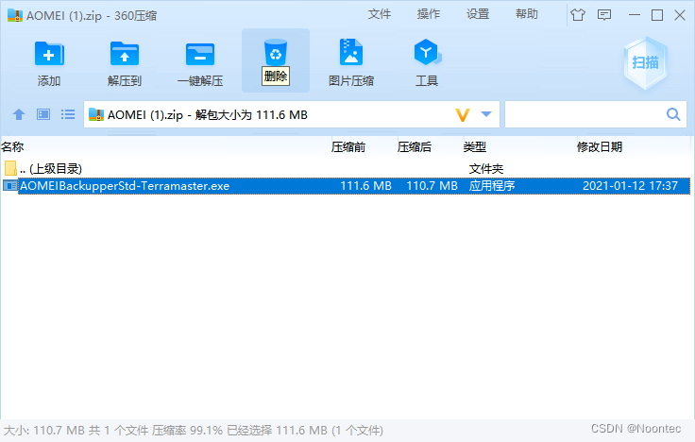
Task: Open the feedback message icon
Action: (x=604, y=15)
